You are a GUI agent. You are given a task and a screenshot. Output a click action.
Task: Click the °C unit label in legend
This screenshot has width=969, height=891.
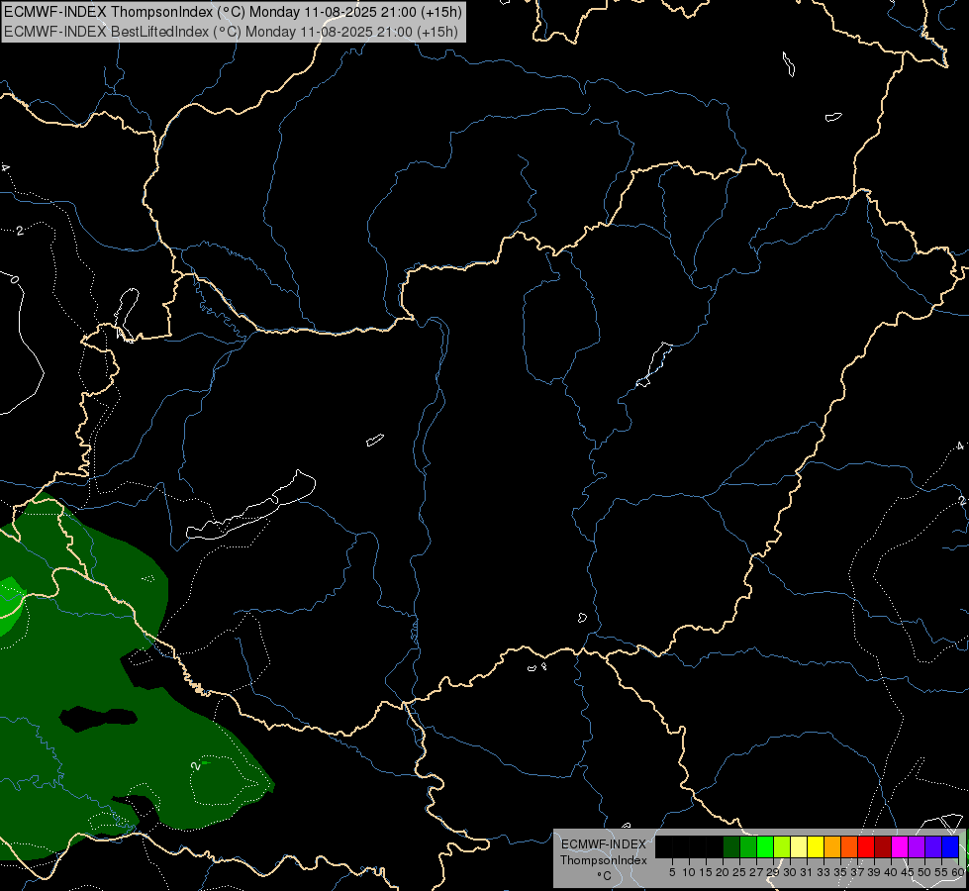(604, 876)
